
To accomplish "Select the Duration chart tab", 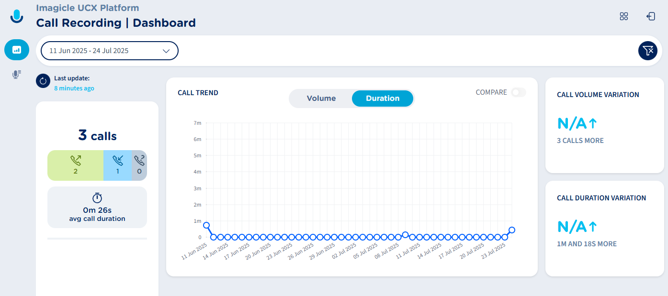I will click(382, 99).
